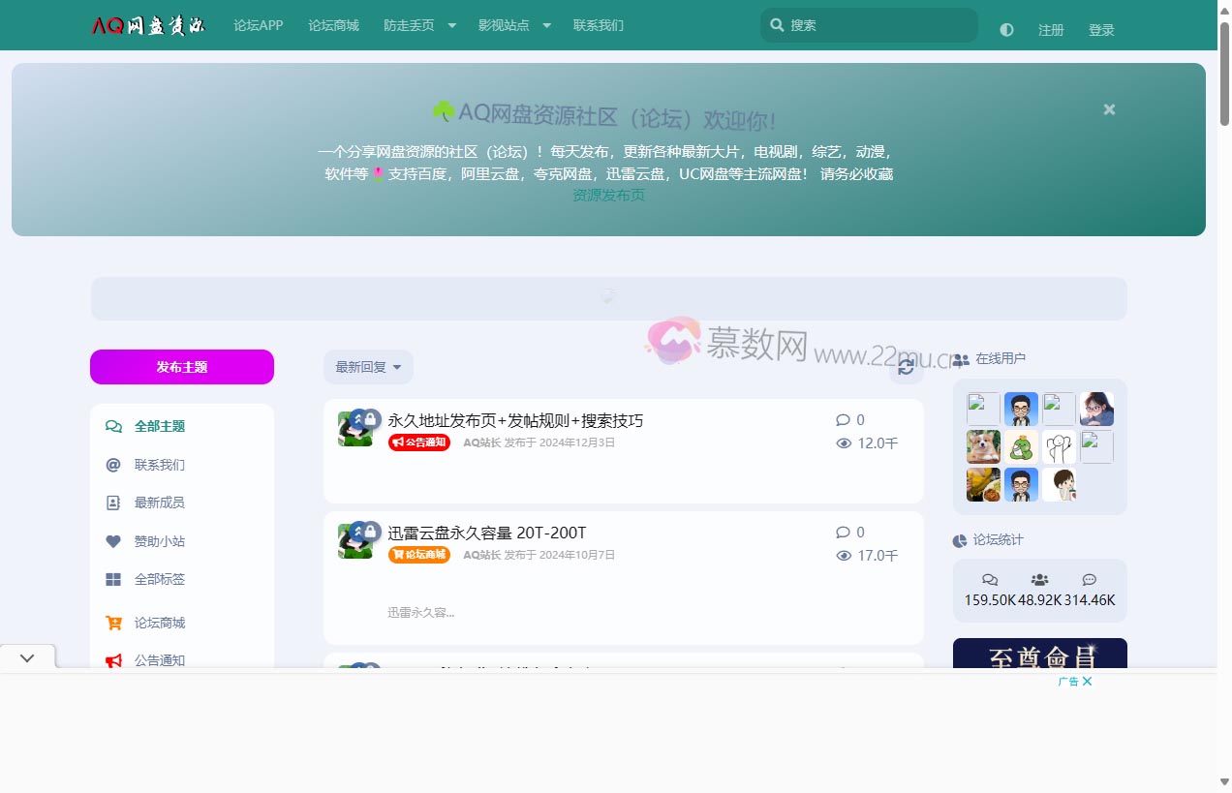1232x793 pixels.
Task: Select the 全部主题 sidebar icon
Action: 113,426
